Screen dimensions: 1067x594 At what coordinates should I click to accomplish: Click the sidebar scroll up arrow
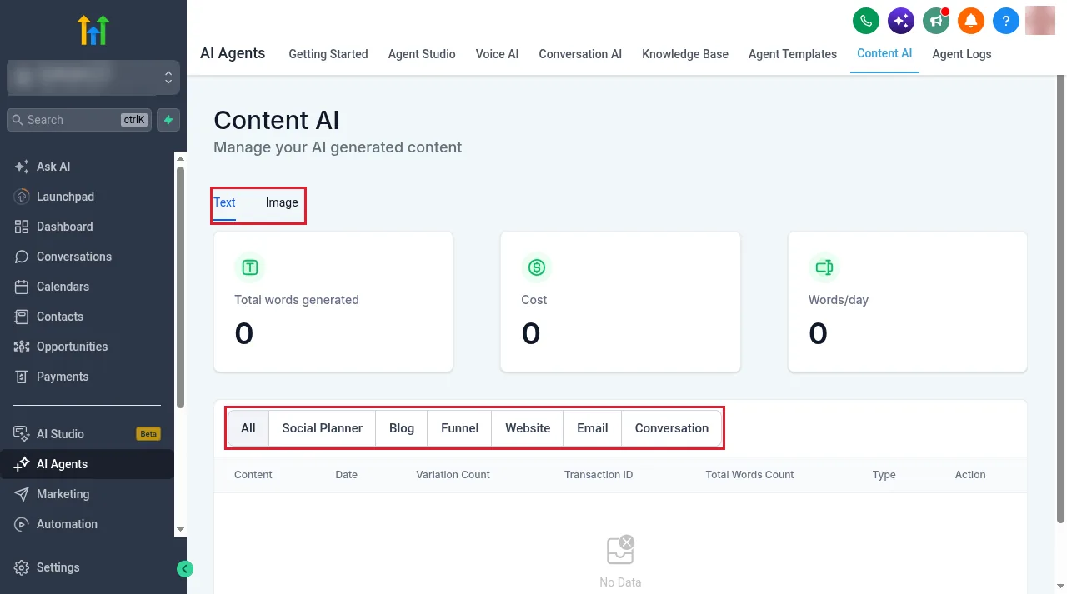click(180, 158)
